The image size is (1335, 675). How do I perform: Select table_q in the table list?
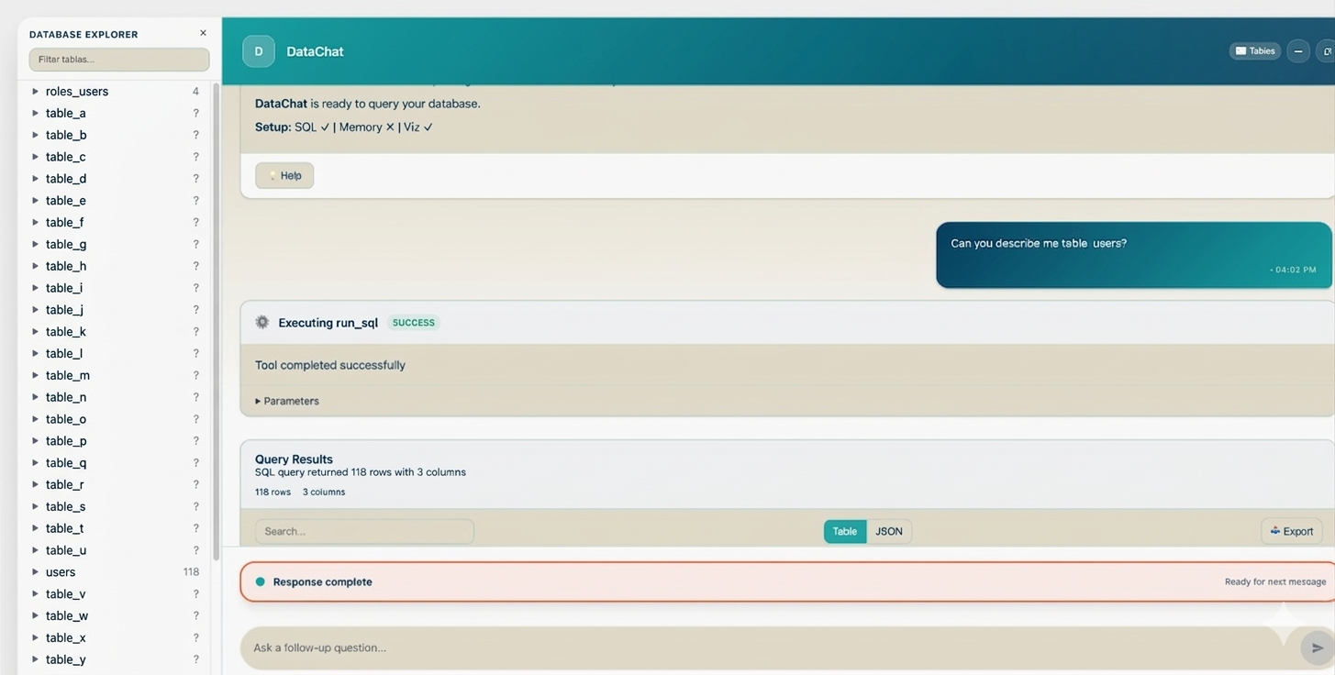pyautogui.click(x=66, y=462)
